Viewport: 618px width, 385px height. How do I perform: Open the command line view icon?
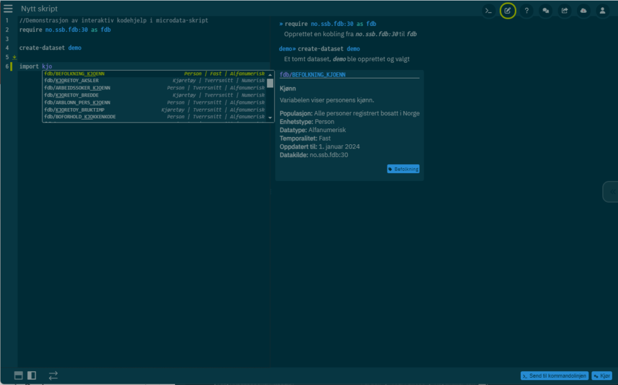coord(489,11)
